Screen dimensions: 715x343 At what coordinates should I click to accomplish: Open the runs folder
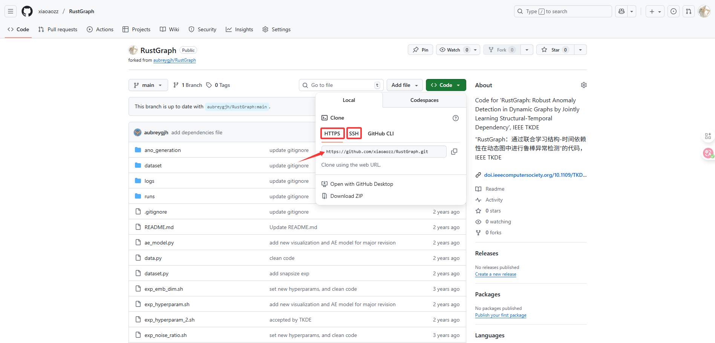(150, 196)
